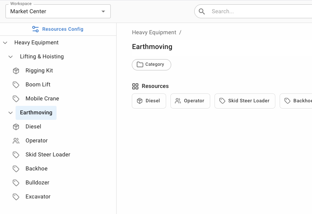Click the tag icon on Backhoe resource card

pos(287,101)
